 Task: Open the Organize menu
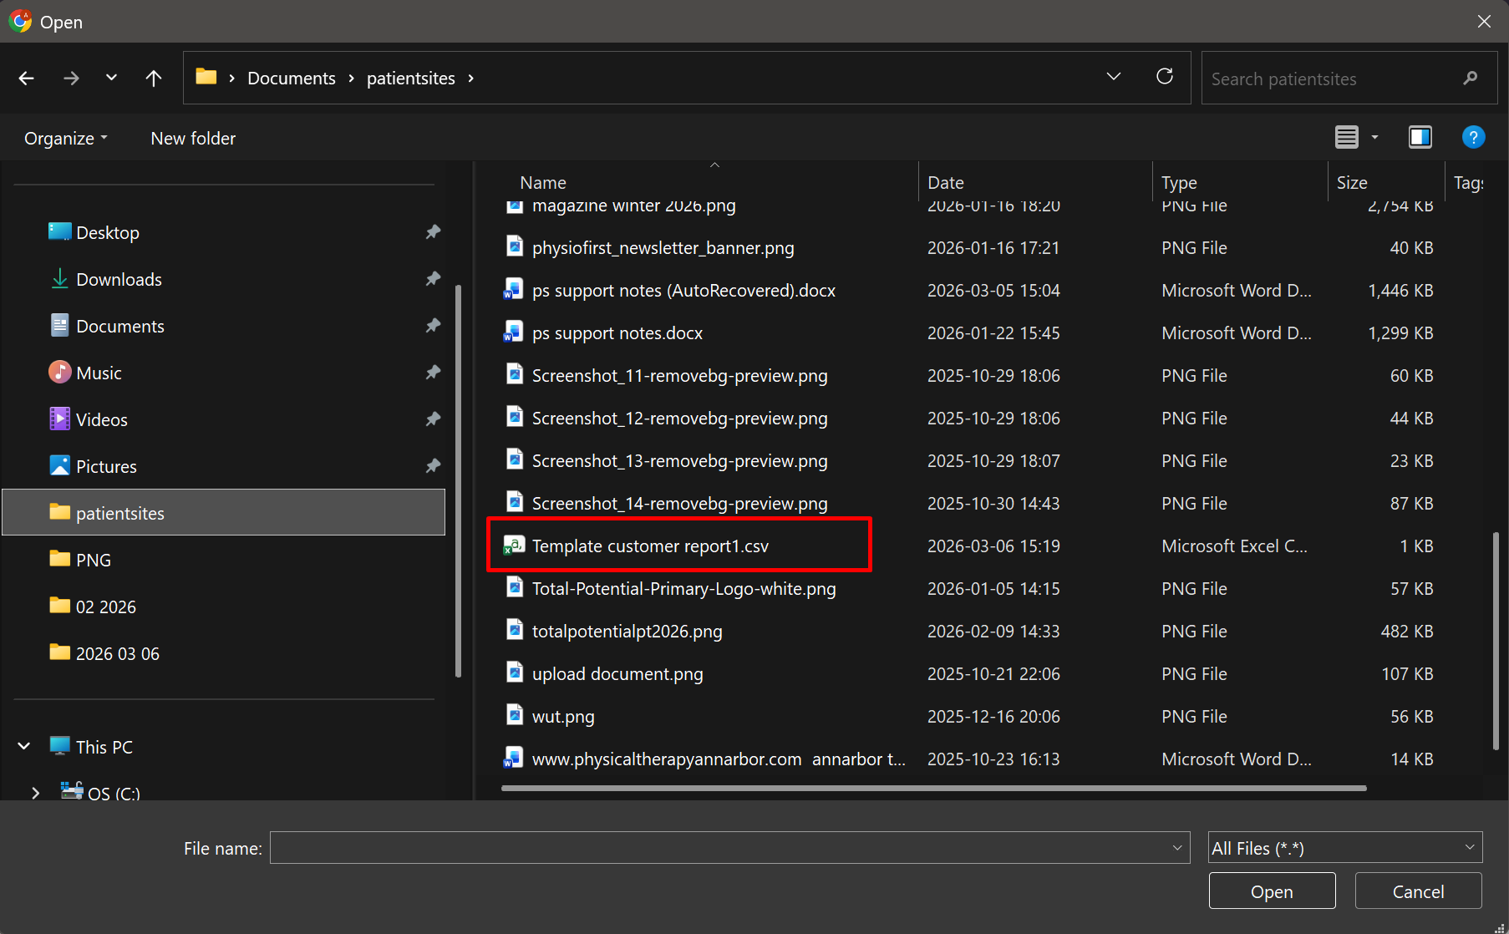coord(66,139)
